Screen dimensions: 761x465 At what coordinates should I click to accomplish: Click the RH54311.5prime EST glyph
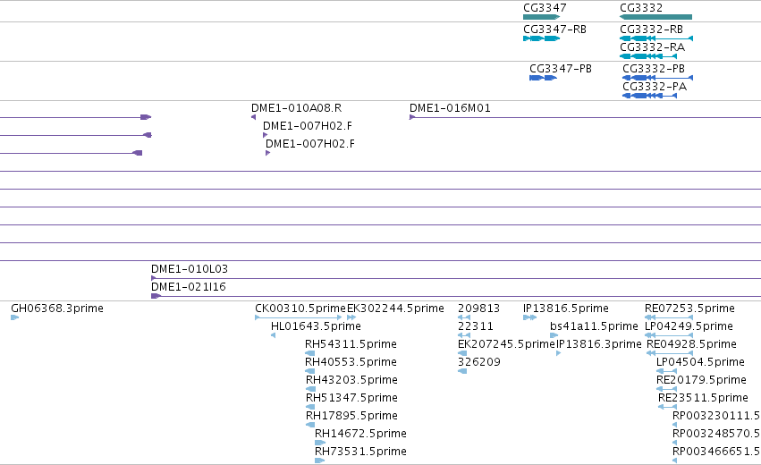pos(309,353)
